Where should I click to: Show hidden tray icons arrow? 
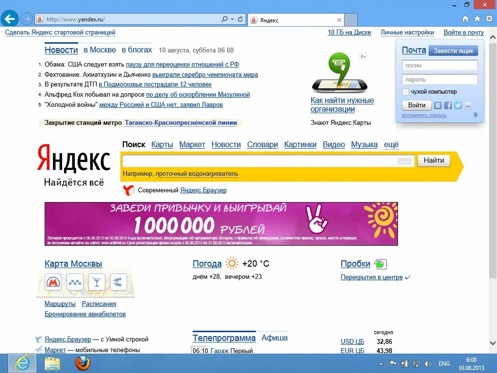coord(381,364)
